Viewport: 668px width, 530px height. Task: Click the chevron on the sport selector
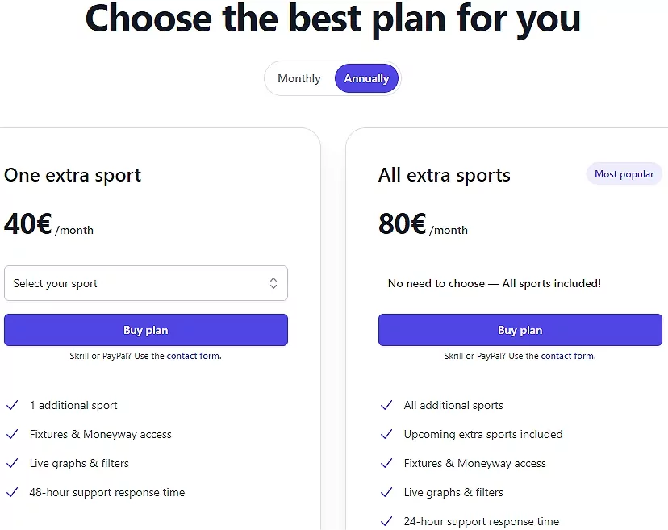click(274, 283)
